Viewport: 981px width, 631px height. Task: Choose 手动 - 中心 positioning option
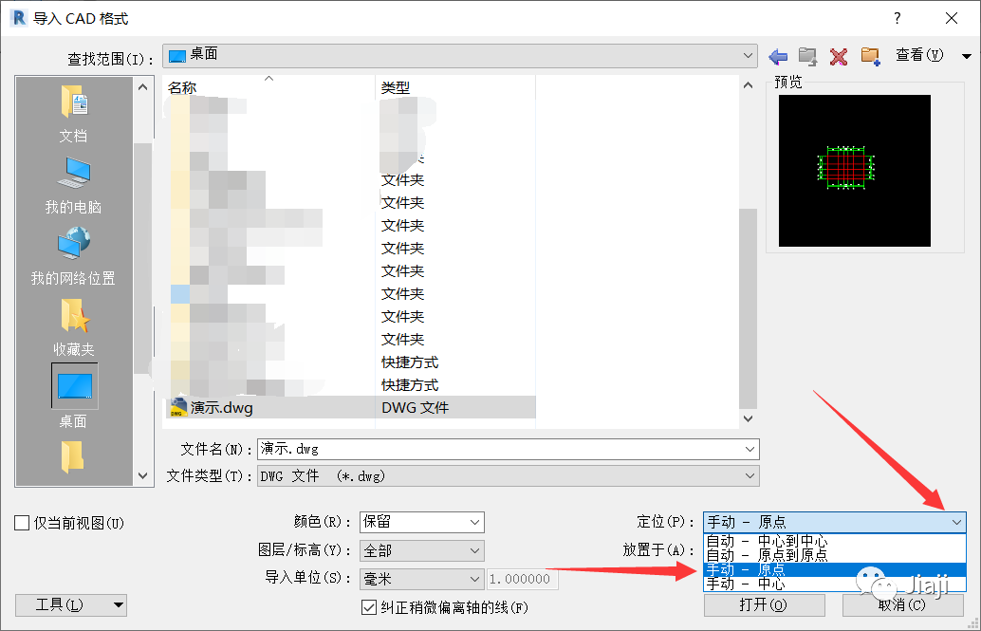tap(835, 585)
